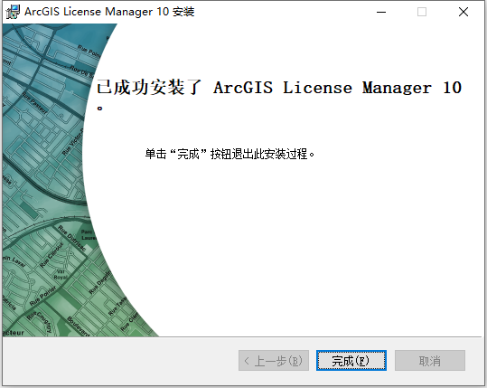
Task: Close the installer with the X icon
Action: [x=464, y=12]
